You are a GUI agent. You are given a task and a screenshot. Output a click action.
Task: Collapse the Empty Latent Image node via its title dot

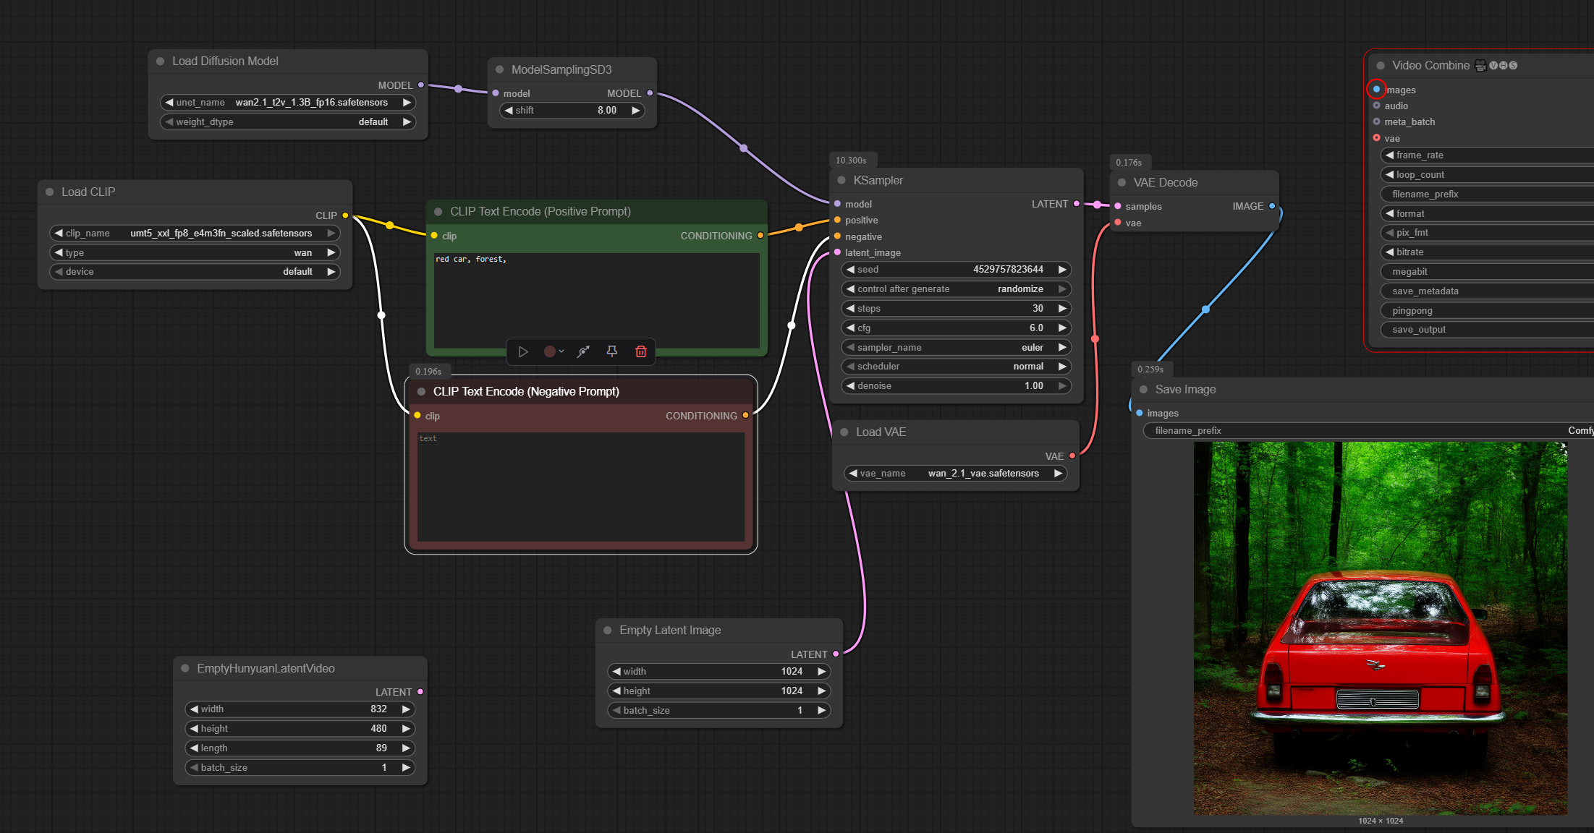pyautogui.click(x=608, y=630)
